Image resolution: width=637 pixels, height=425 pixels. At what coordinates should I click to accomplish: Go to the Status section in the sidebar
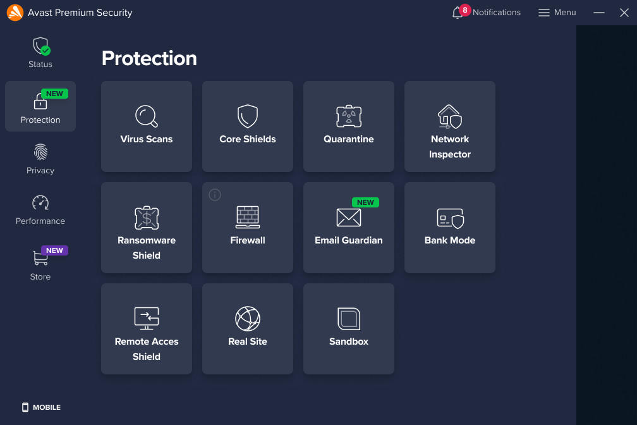coord(40,53)
